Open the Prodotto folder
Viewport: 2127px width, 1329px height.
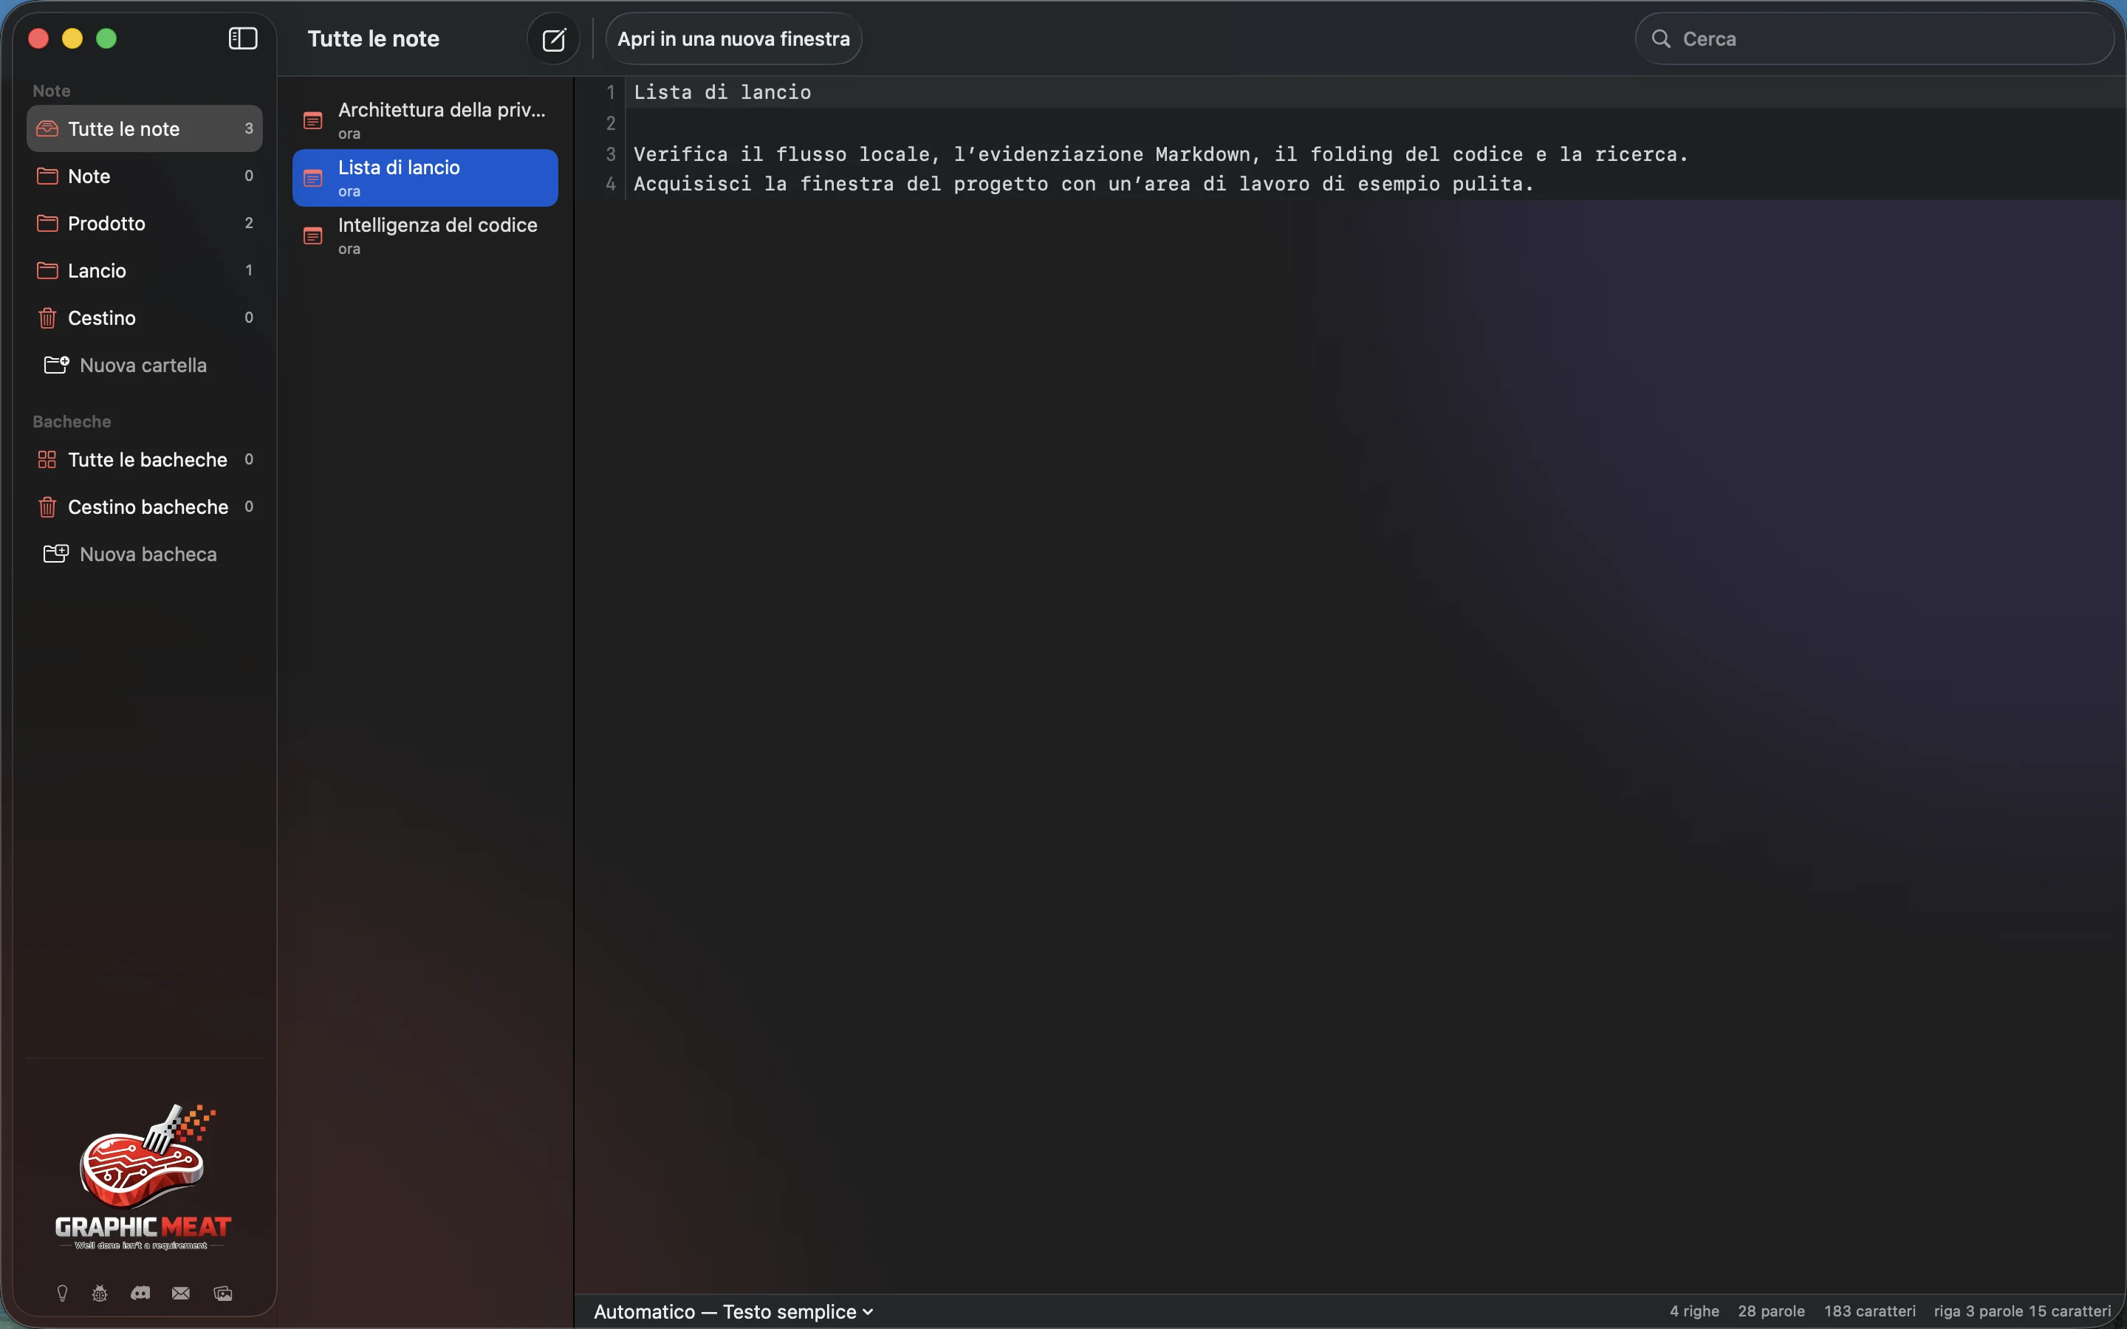click(x=145, y=223)
